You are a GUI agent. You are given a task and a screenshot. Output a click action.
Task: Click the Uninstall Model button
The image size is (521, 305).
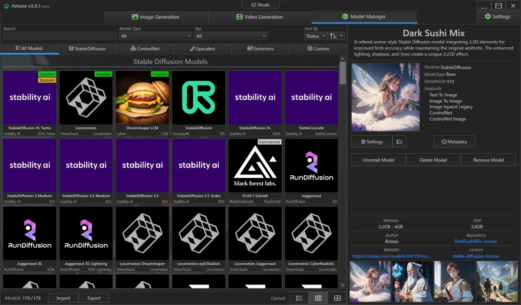pyautogui.click(x=378, y=160)
